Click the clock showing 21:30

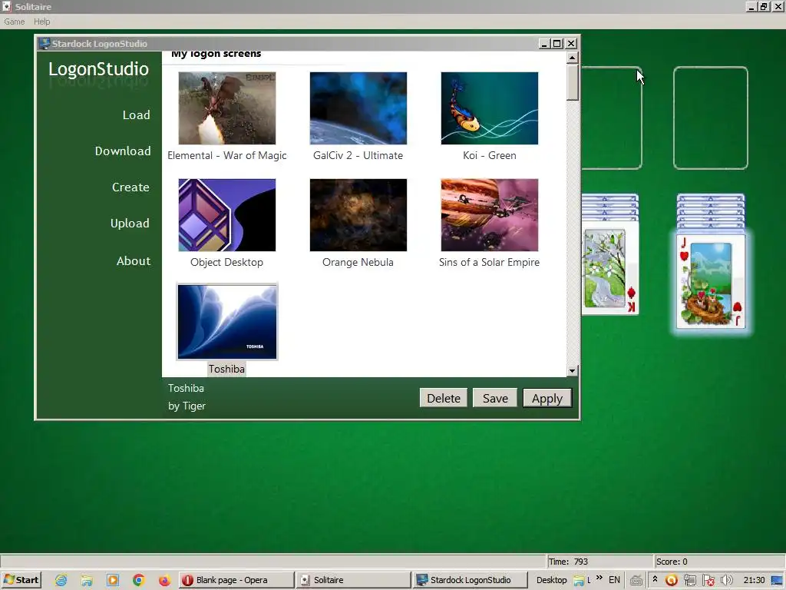click(x=754, y=580)
